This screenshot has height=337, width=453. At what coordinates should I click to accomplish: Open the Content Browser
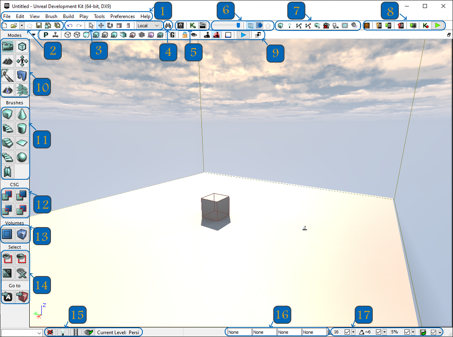180,25
